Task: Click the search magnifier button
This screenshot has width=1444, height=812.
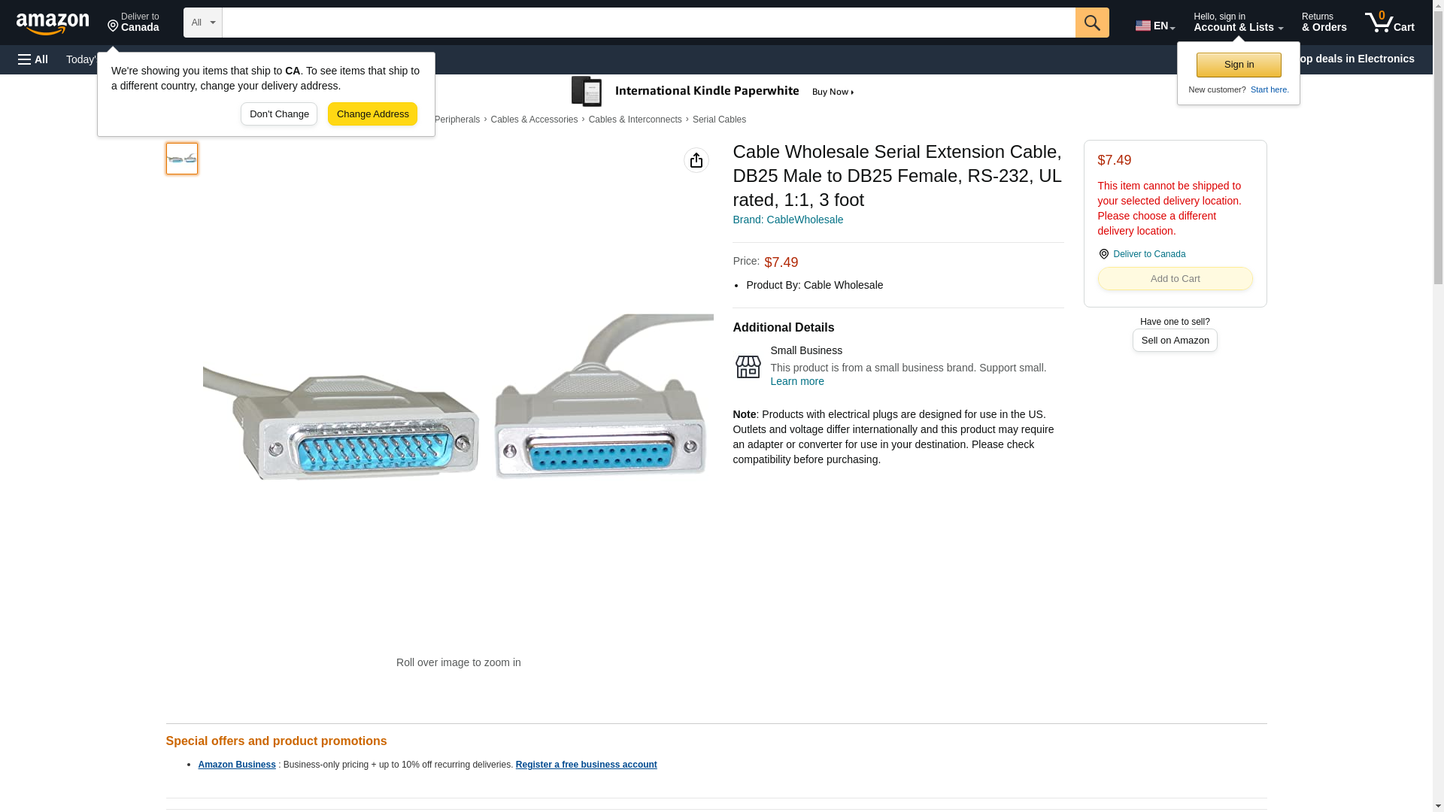Action: point(1092,23)
